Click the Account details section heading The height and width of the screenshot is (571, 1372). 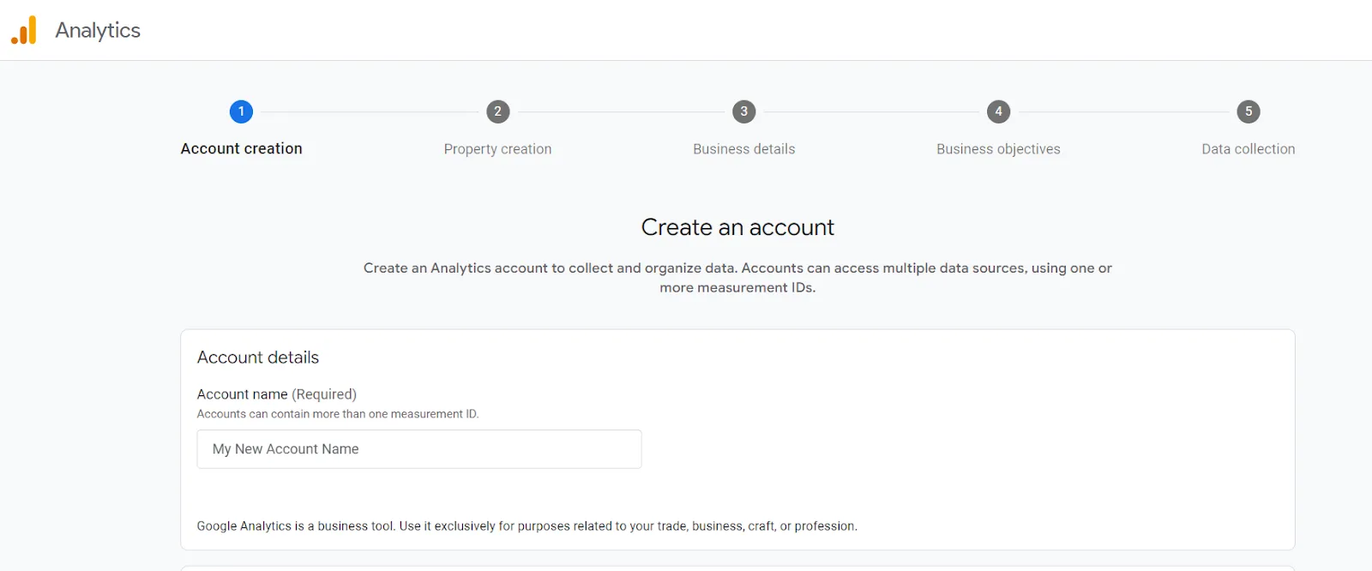tap(258, 358)
